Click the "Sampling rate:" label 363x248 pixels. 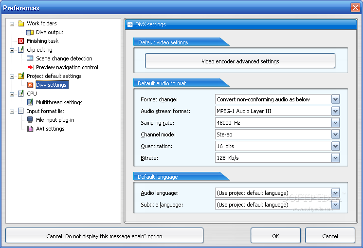pos(158,123)
